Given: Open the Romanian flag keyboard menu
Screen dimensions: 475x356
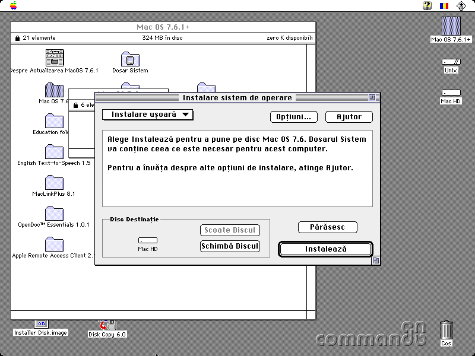Looking at the screenshot, I should point(444,5).
